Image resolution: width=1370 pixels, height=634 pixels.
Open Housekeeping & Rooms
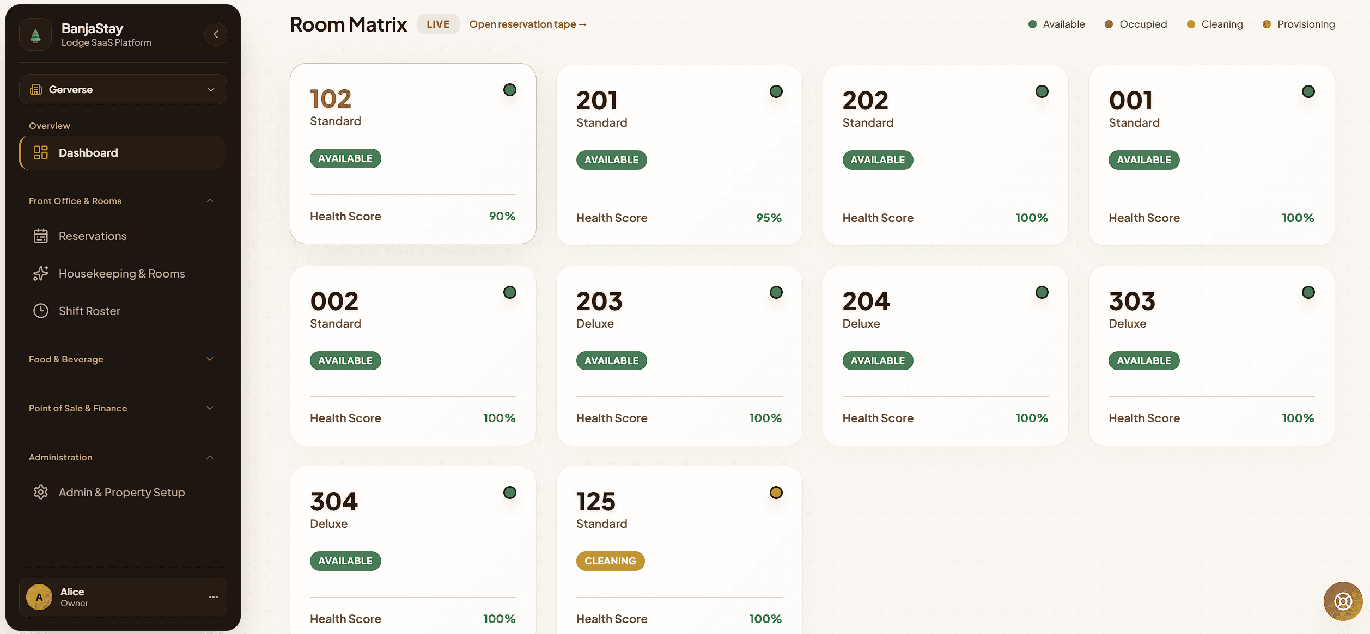(x=123, y=273)
